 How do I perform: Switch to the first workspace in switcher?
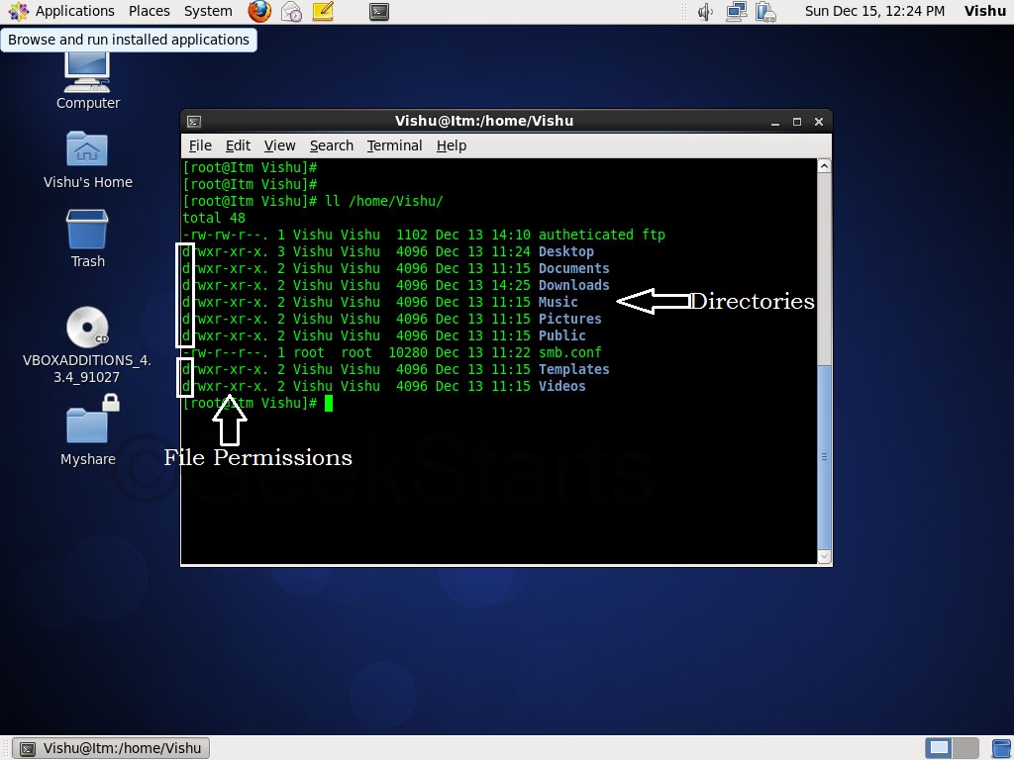[x=939, y=748]
